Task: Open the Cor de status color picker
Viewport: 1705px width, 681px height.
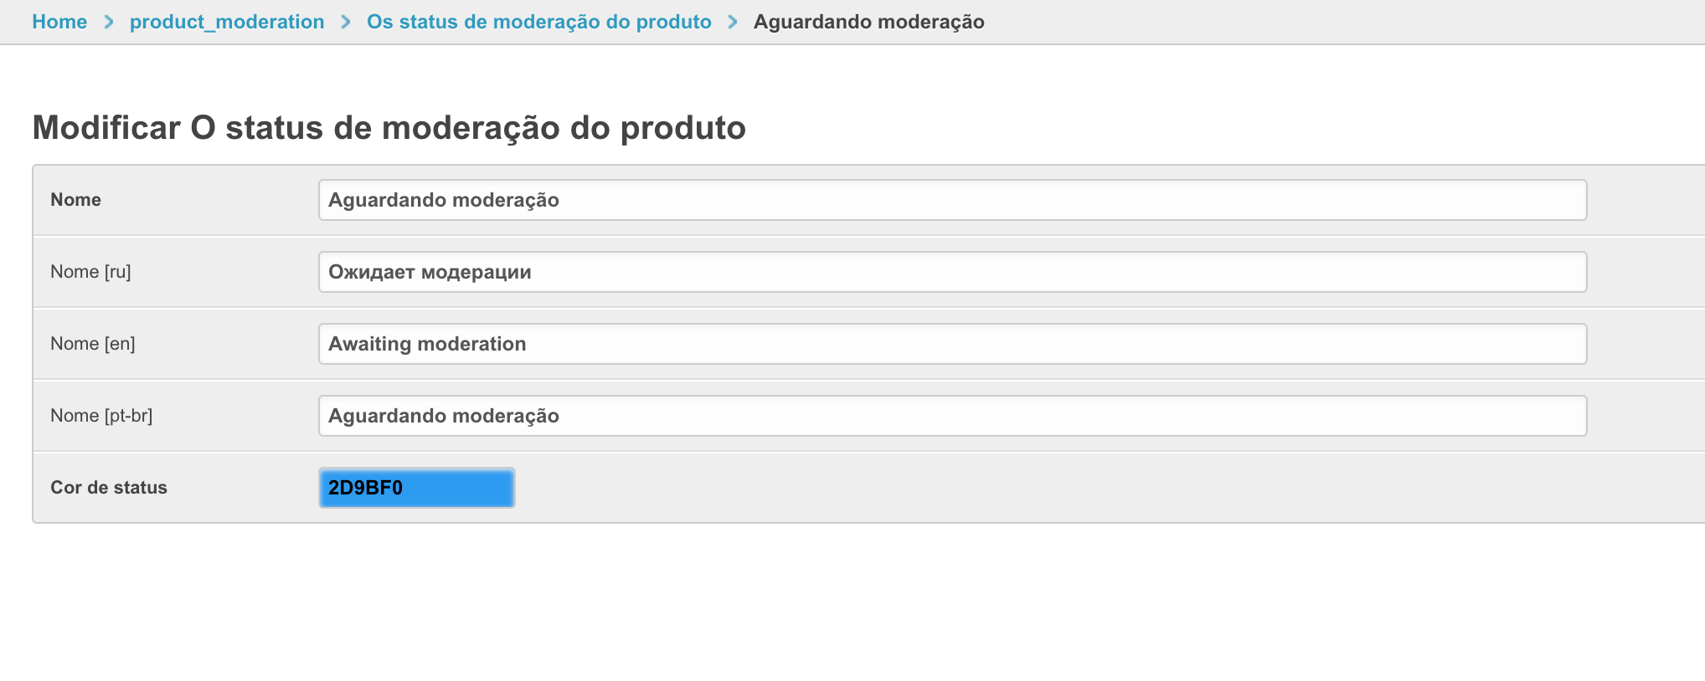Action: pyautogui.click(x=416, y=488)
